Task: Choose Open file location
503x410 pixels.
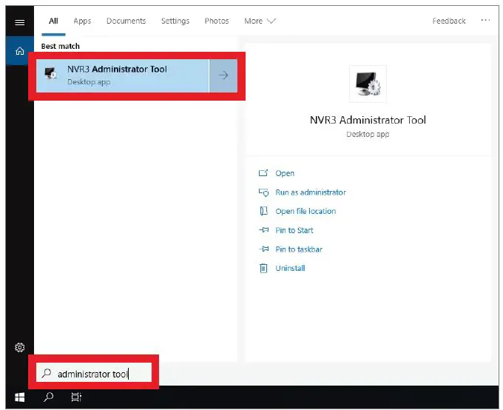Action: coord(305,211)
